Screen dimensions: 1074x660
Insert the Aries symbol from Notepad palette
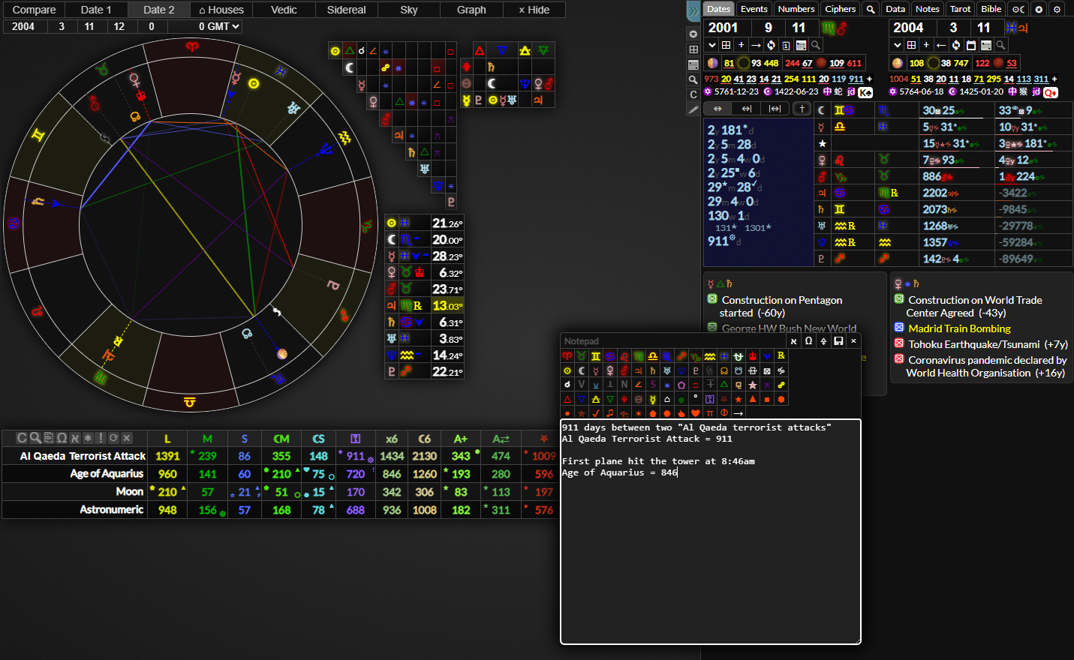coord(567,356)
